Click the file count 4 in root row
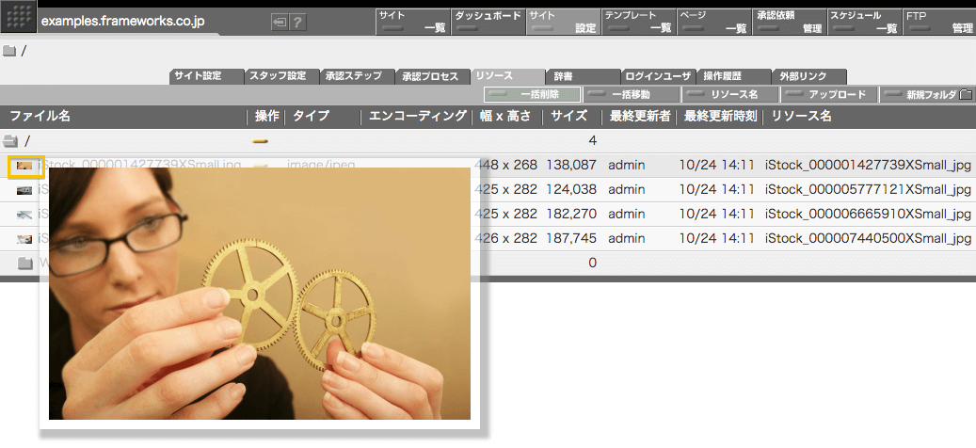976x448 pixels. click(593, 141)
